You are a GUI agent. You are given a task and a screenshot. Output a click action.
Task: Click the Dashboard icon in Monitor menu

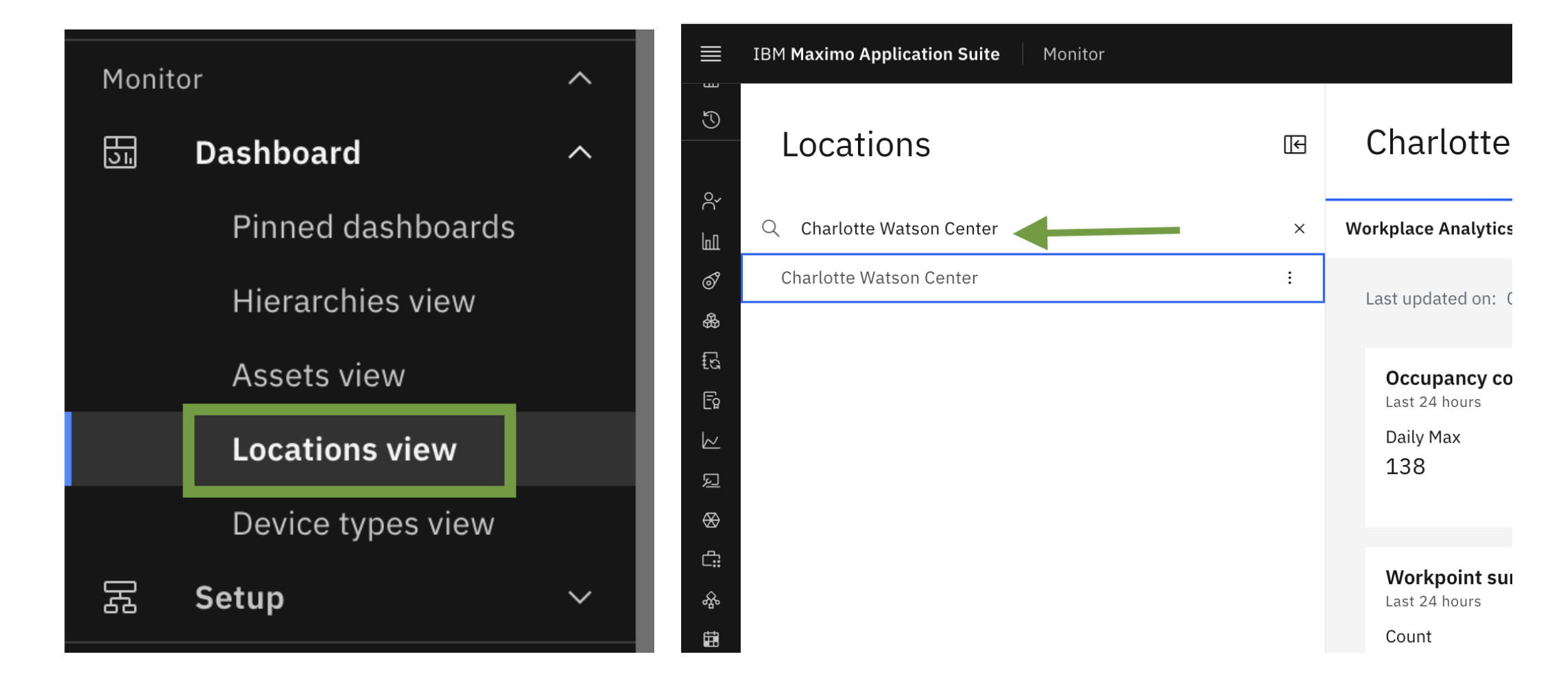[120, 152]
